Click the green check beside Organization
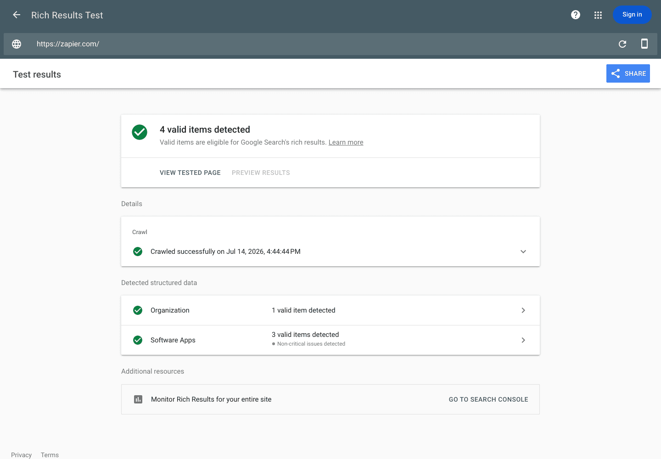Viewport: 661px width, 459px height. coord(138,310)
